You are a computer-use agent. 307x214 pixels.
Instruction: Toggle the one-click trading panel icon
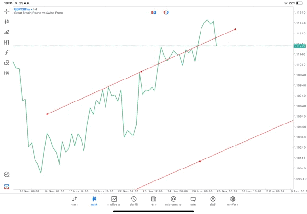(x=153, y=12)
